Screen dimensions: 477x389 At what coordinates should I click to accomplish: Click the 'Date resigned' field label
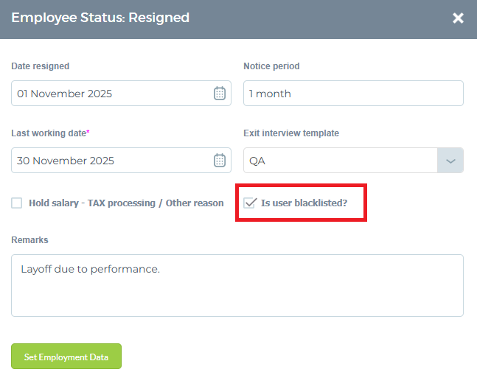pyautogui.click(x=41, y=66)
